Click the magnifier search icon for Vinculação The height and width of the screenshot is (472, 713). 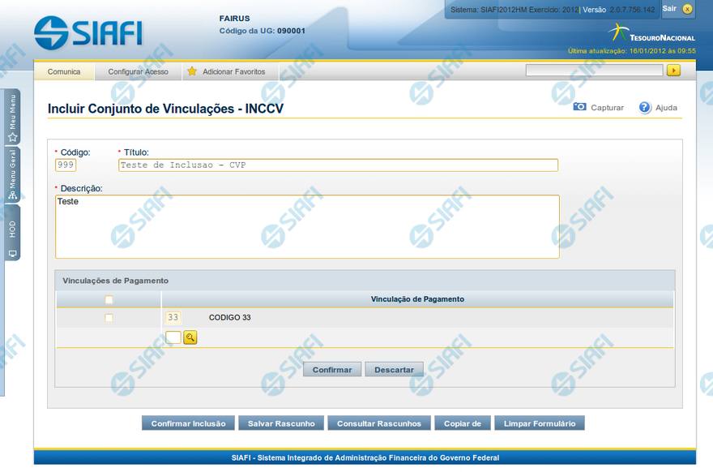(190, 337)
